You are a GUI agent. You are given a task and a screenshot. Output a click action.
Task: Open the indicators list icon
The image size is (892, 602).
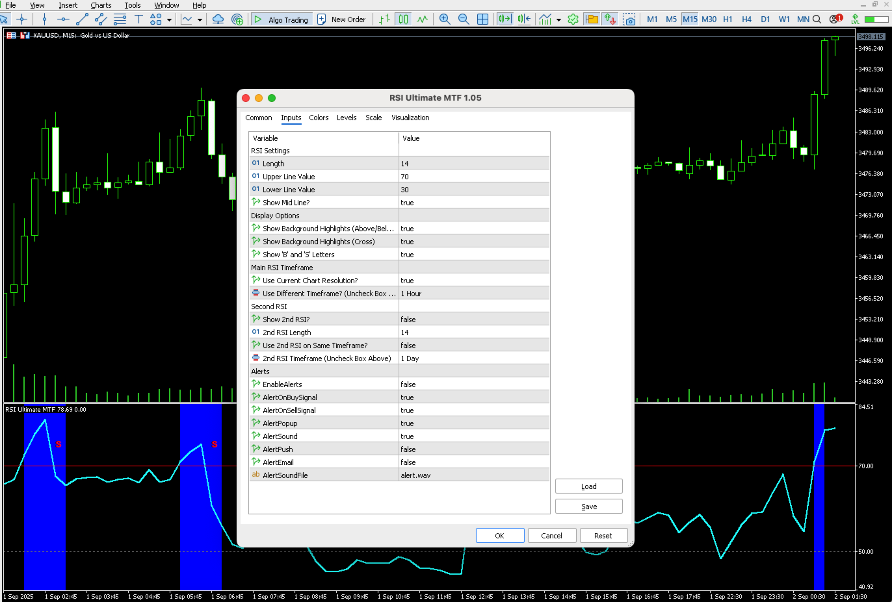coord(545,19)
